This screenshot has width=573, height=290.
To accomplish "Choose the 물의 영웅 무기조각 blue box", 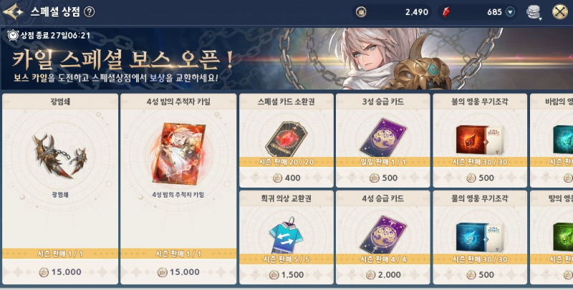I will point(479,237).
